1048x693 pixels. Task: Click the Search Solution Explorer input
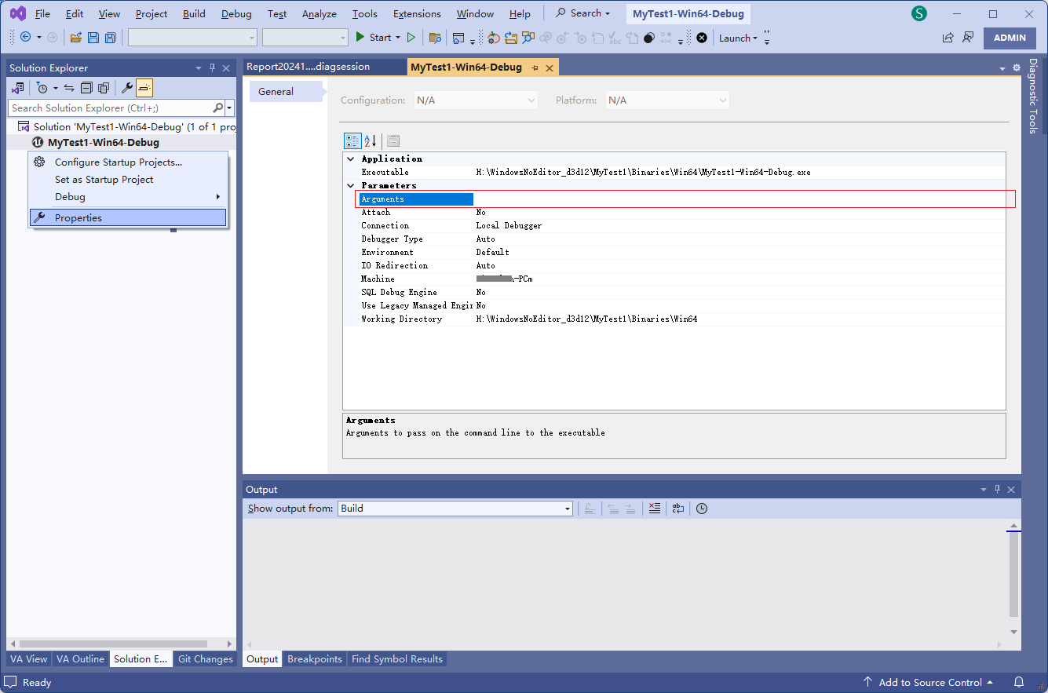click(x=110, y=108)
